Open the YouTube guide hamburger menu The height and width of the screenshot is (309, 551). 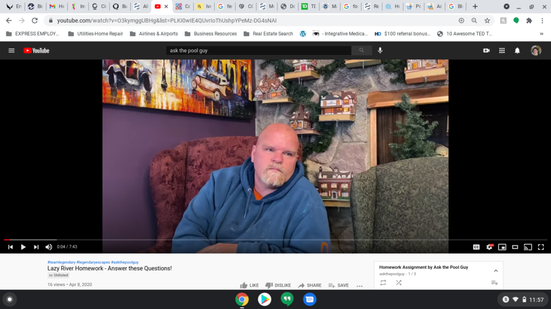point(11,50)
